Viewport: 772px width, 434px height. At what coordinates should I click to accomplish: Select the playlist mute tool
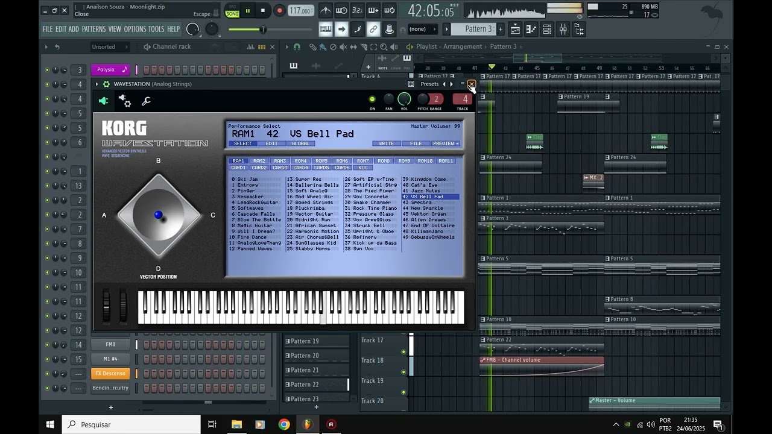tap(343, 46)
